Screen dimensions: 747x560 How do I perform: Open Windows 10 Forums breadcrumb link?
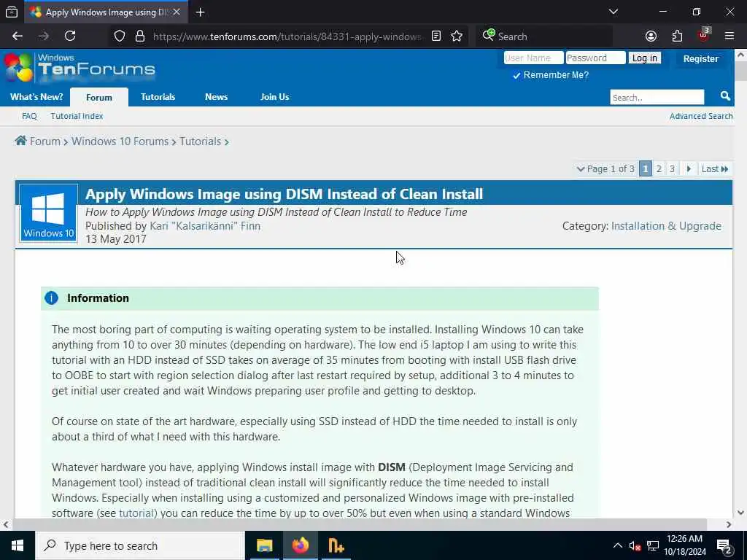click(x=120, y=141)
